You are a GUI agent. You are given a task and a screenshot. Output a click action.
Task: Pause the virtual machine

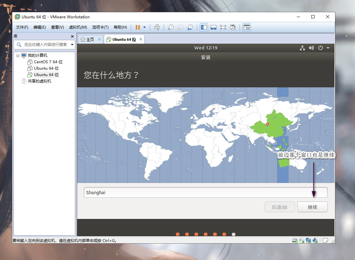(138, 27)
